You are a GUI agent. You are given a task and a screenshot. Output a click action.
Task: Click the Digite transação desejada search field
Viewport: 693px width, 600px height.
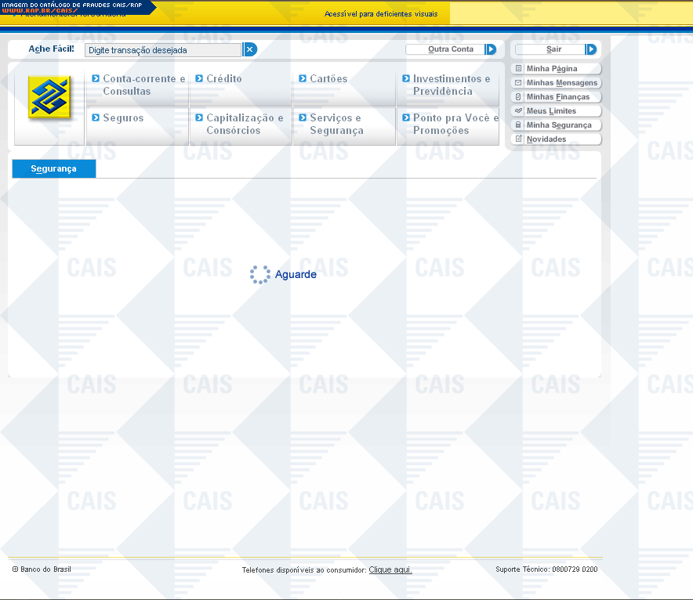coord(163,50)
